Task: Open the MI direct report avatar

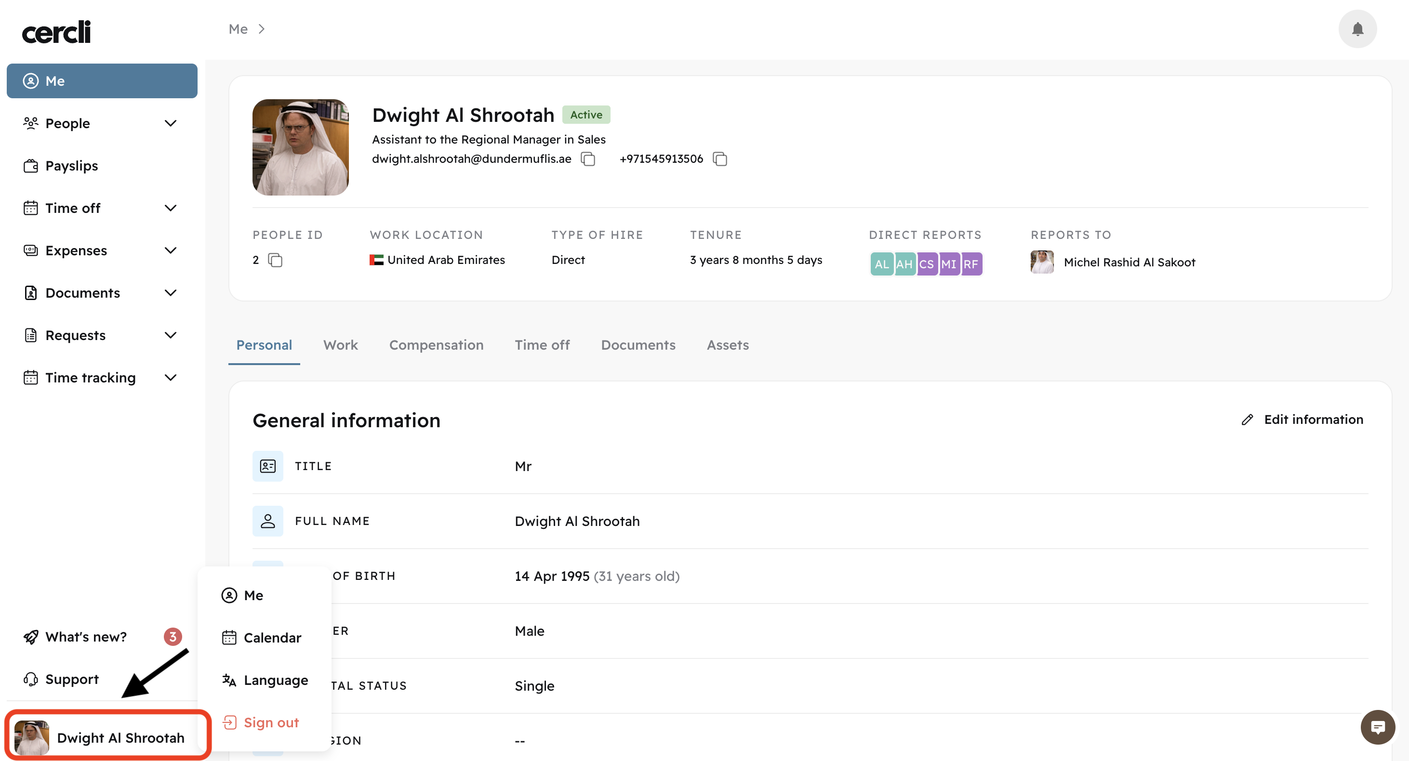Action: [949, 264]
